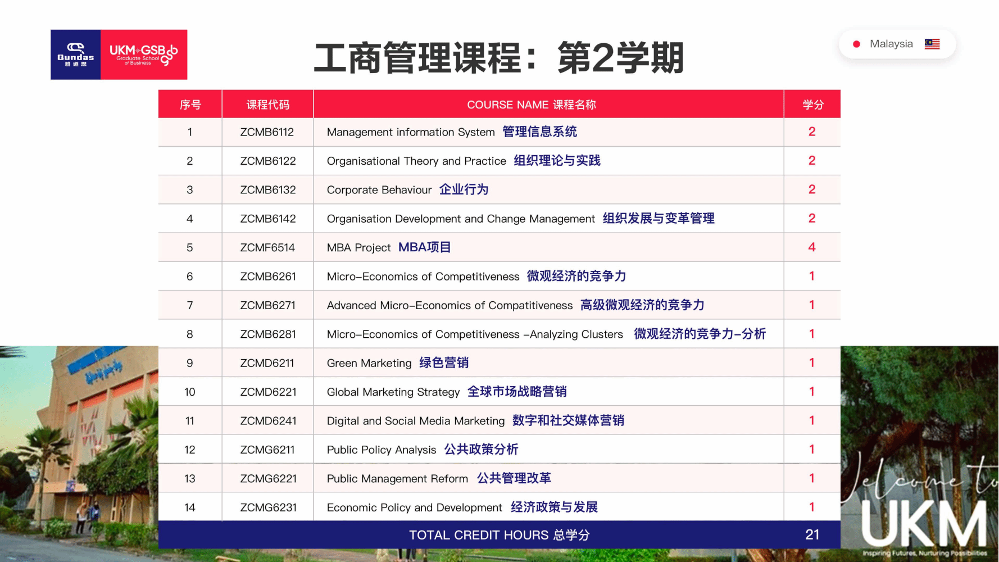Click the large UKM logo watermark
Viewport: 999px width, 562px height.
[923, 523]
